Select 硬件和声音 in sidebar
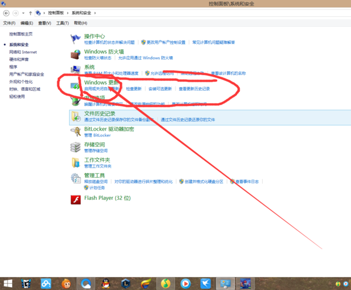351x290 pixels. pyautogui.click(x=19, y=59)
